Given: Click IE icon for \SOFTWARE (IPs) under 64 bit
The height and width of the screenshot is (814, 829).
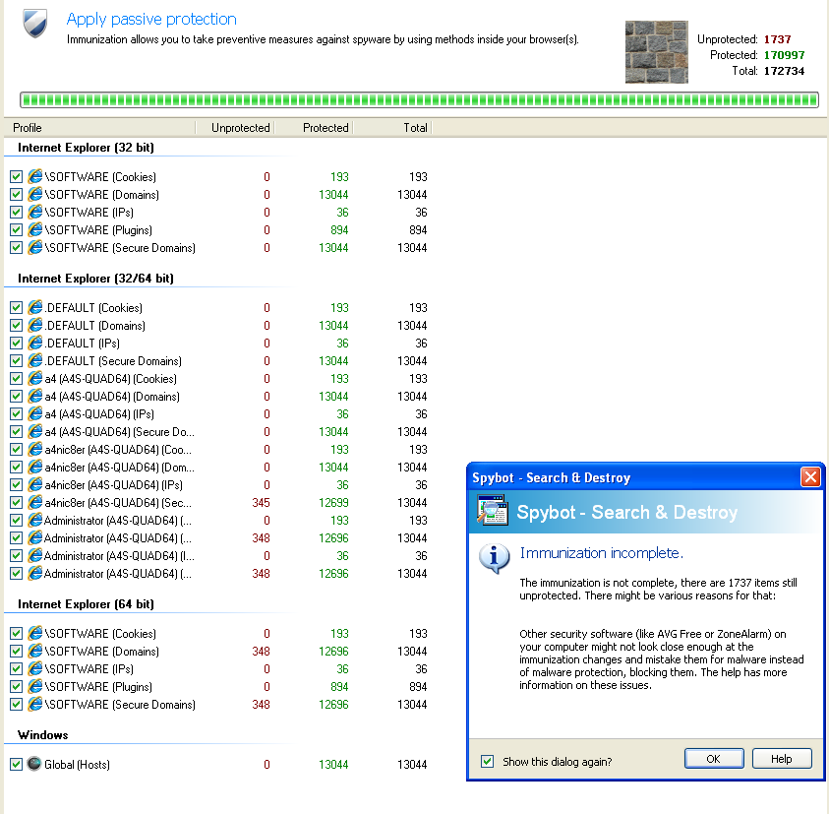Looking at the screenshot, I should click(x=34, y=669).
